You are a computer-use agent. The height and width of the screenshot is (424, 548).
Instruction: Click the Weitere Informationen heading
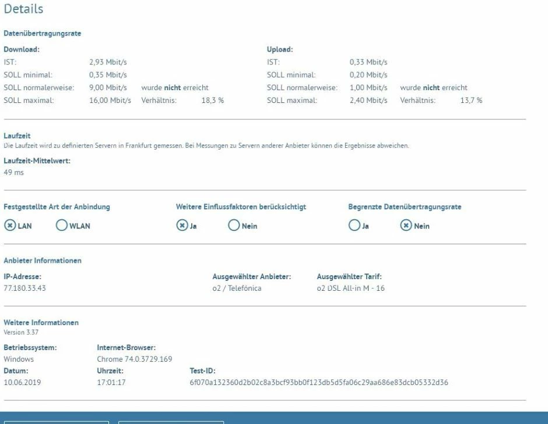click(41, 323)
